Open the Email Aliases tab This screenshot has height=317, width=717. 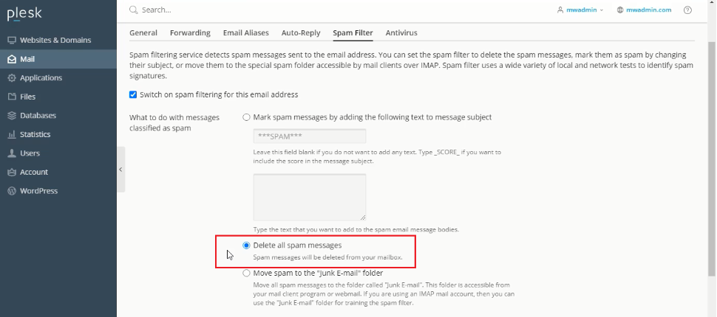[x=246, y=33]
